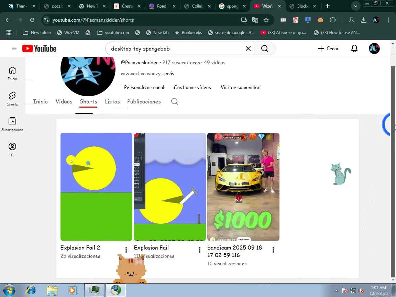Open Shorts in the left sidebar
The height and width of the screenshot is (297, 396).
click(x=12, y=99)
